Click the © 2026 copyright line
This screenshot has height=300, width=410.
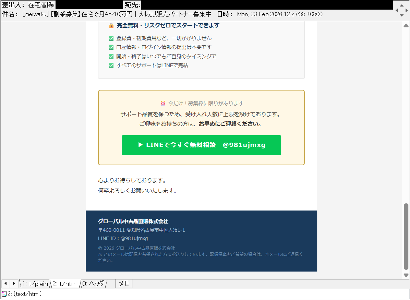click(x=136, y=248)
